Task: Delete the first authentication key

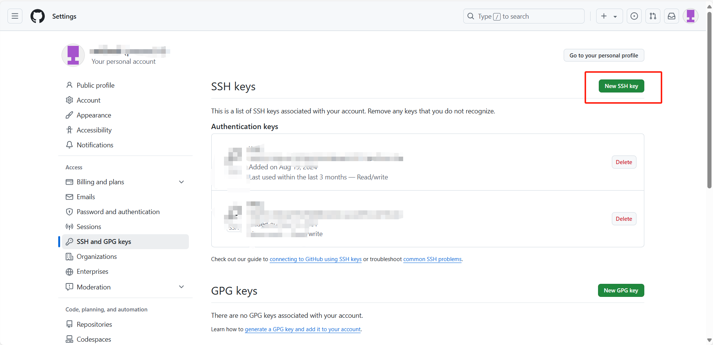Action: (x=624, y=162)
